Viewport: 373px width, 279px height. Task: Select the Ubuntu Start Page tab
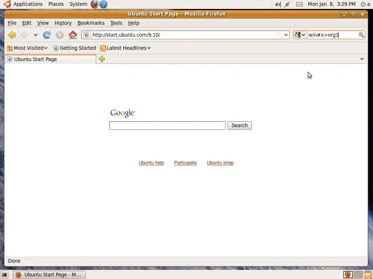[x=50, y=59]
